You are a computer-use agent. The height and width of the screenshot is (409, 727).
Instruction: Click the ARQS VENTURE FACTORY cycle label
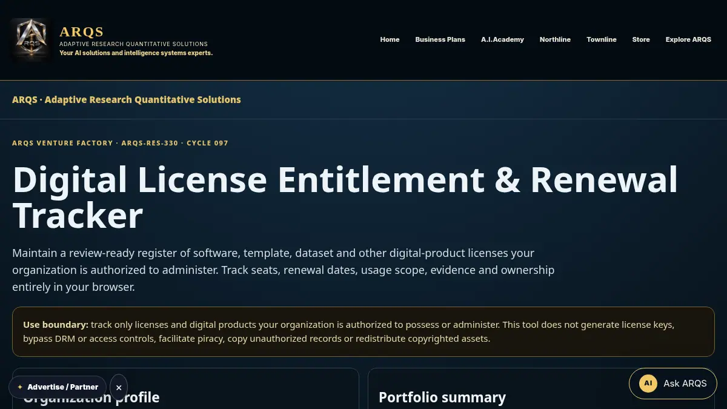pos(120,143)
